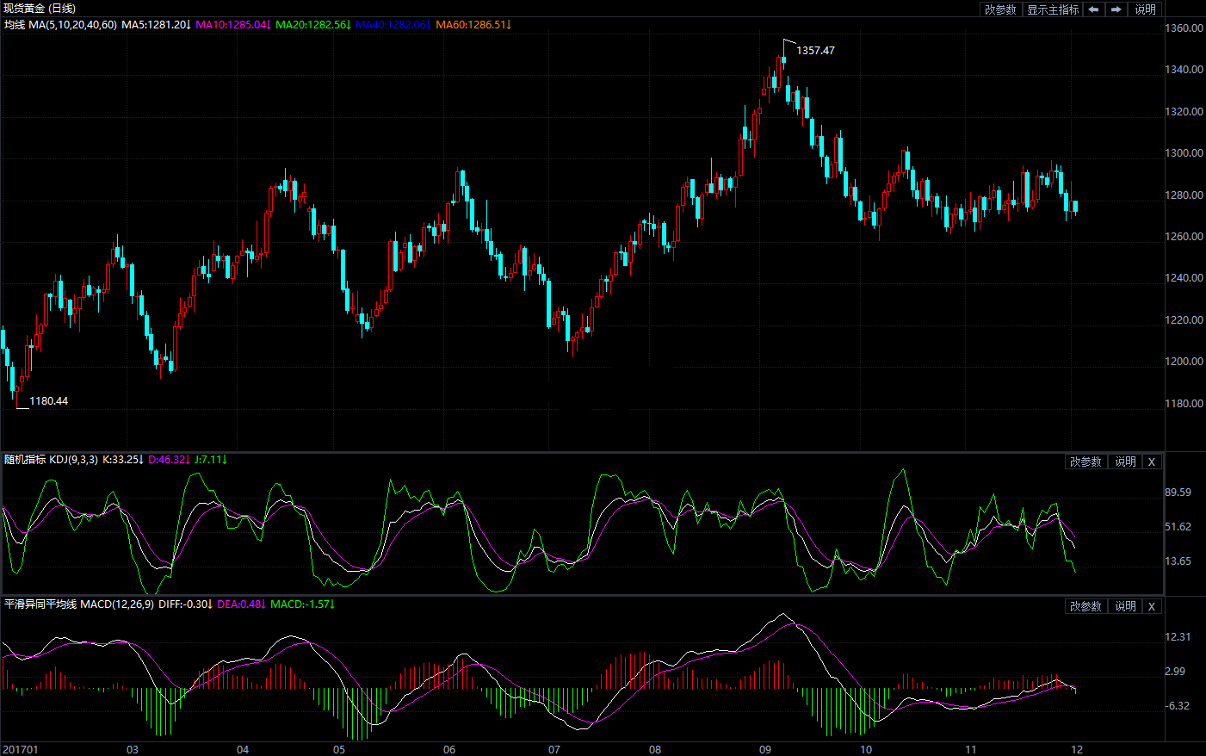This screenshot has width=1206, height=756.
Task: Click the 现货黄金 (日线) chart title
Action: [x=40, y=9]
